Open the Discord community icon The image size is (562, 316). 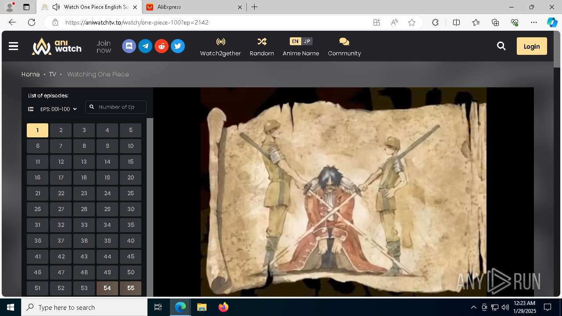pyautogui.click(x=129, y=46)
